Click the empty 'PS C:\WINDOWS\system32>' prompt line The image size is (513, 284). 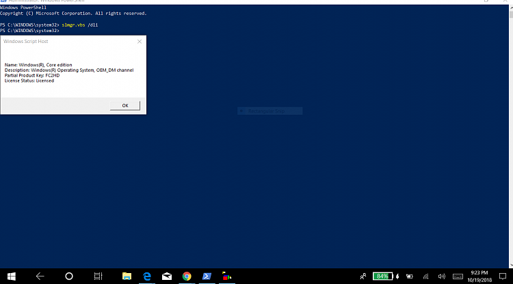[30, 31]
